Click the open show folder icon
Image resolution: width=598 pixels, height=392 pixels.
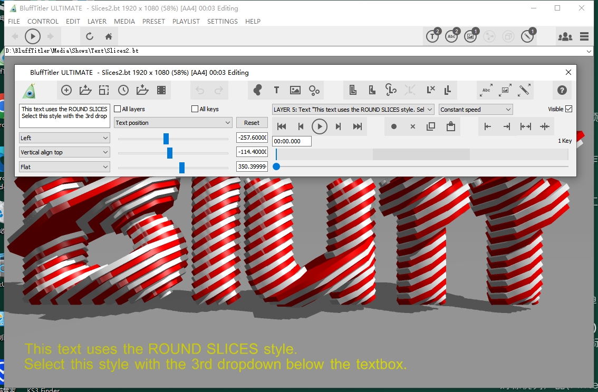[x=85, y=90]
